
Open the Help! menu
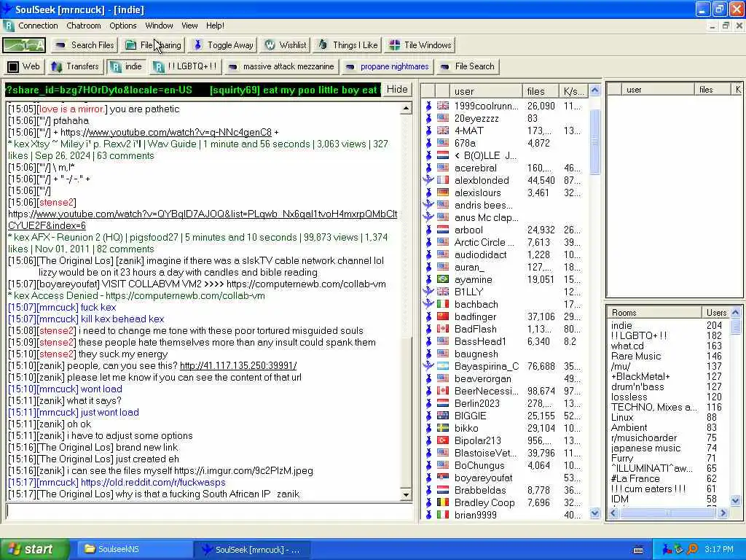tap(215, 26)
